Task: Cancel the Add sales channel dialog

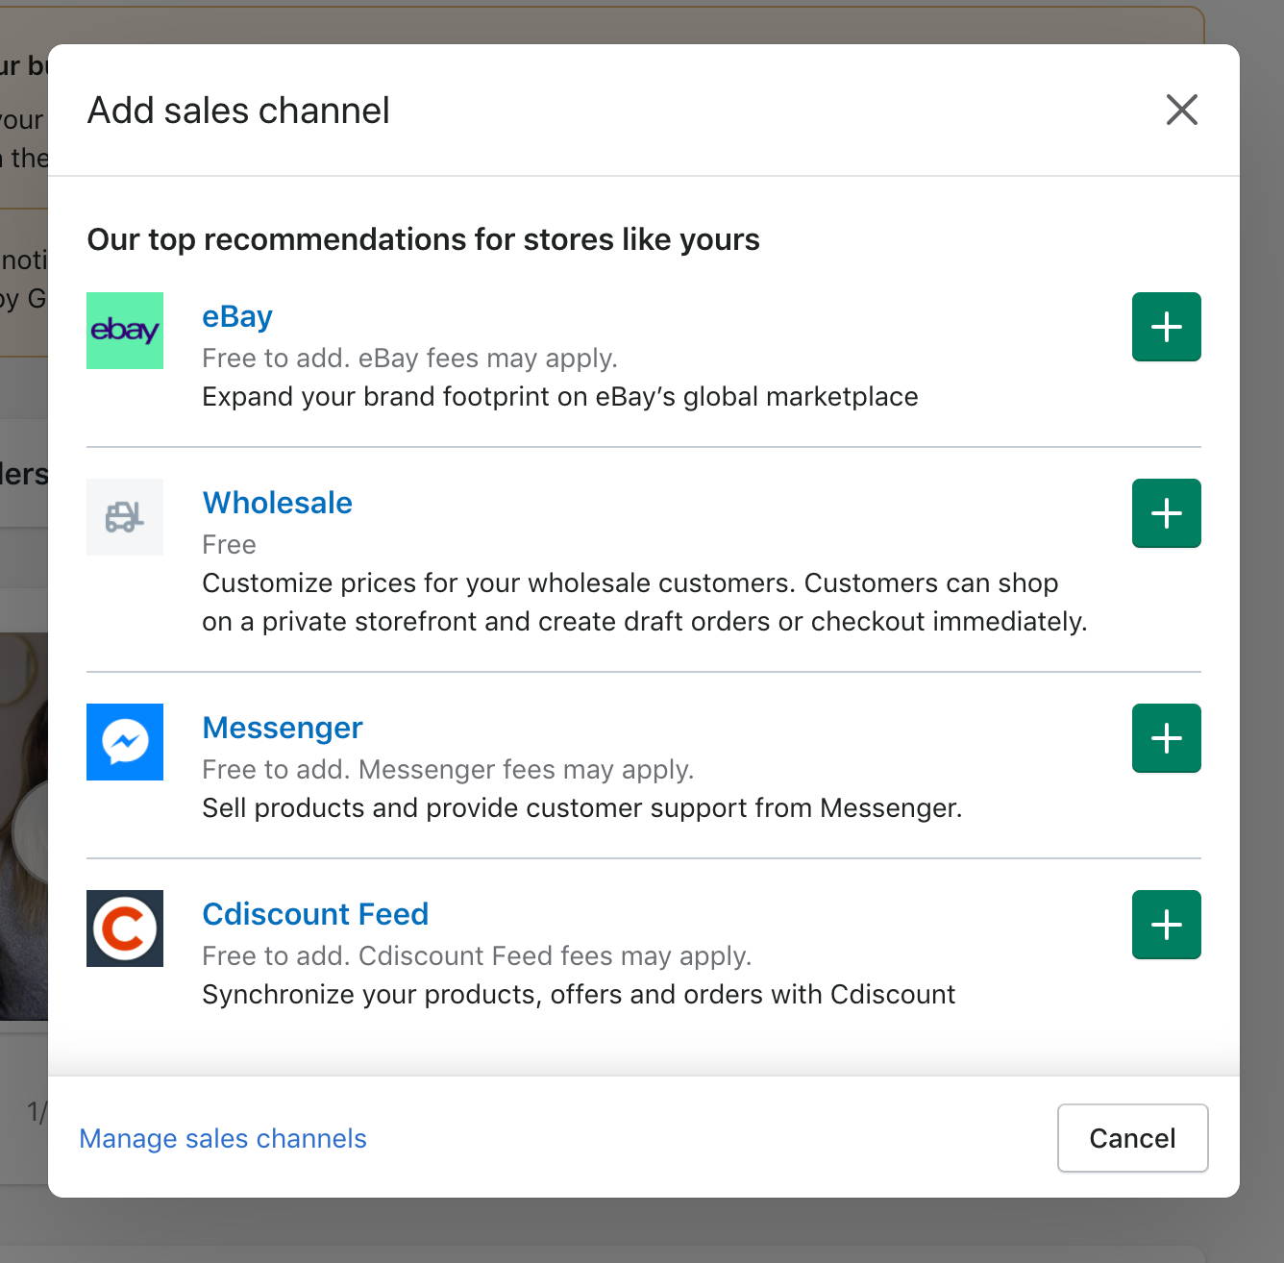Action: click(1132, 1138)
